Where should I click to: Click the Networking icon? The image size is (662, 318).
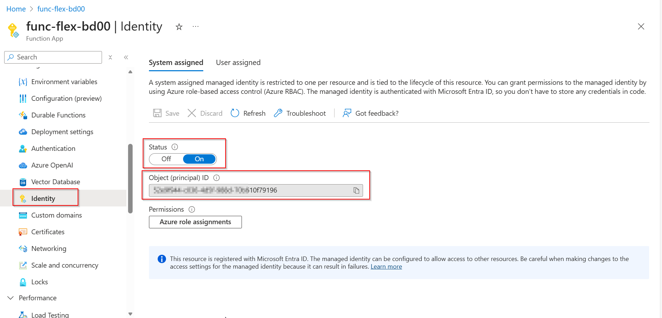[23, 248]
